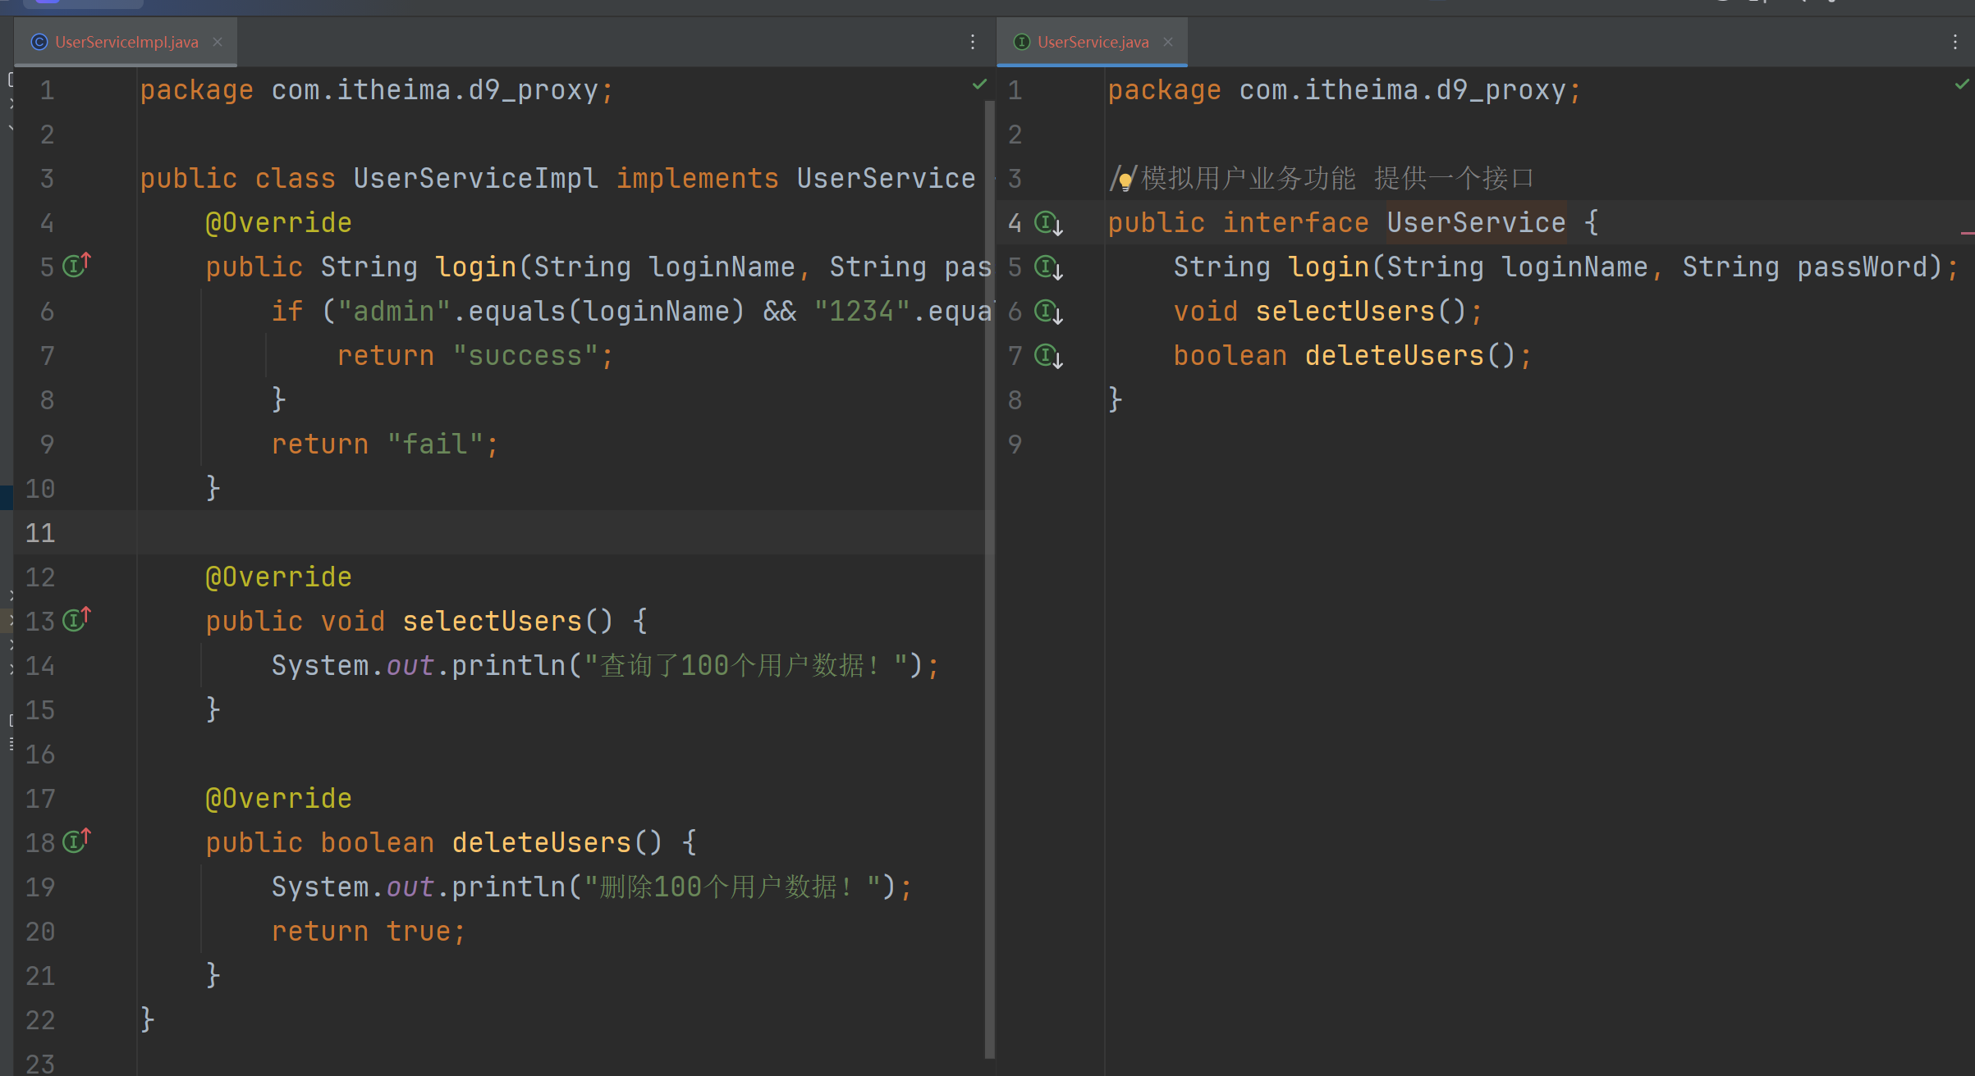Open the three-dot tab options for the left editor
Viewport: 1975px width, 1076px height.
click(x=973, y=42)
